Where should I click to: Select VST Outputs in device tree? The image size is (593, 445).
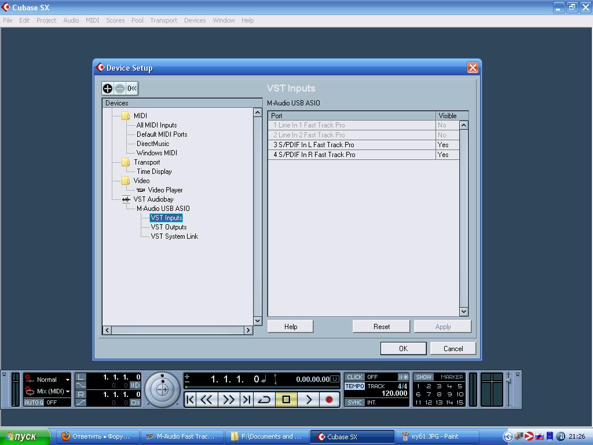click(169, 227)
